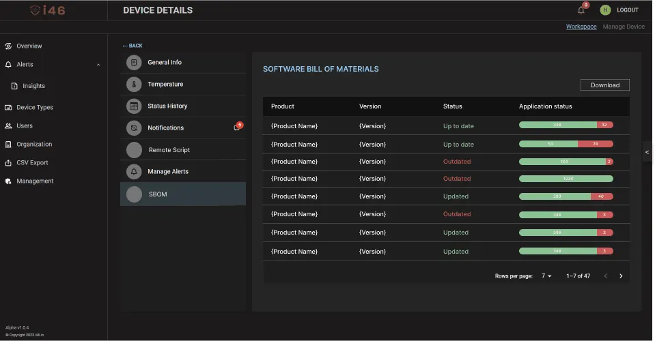
Task: Open the message badge icon beside Notifications
Action: point(237,128)
